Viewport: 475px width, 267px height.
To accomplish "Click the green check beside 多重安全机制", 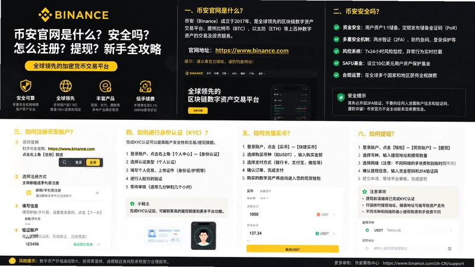I will tap(336, 39).
